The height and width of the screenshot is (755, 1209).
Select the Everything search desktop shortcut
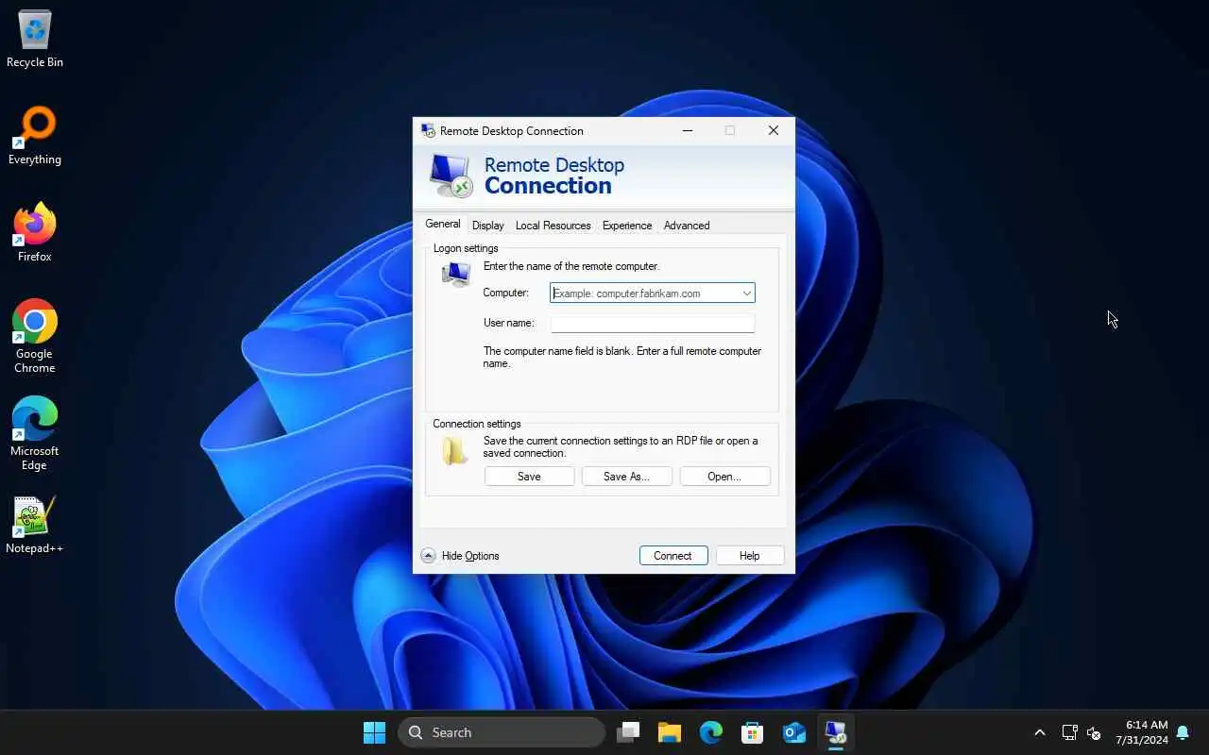(35, 137)
